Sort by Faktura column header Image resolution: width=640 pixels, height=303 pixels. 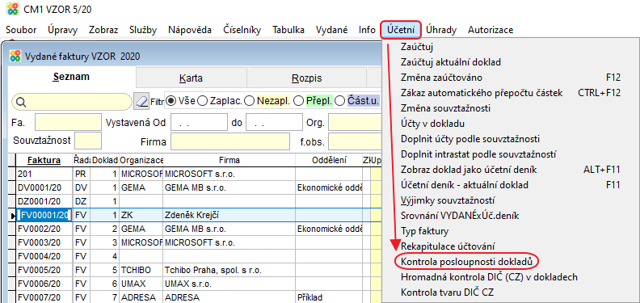pos(44,160)
